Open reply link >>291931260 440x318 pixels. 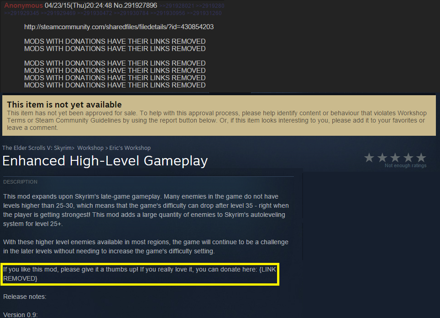point(204,13)
